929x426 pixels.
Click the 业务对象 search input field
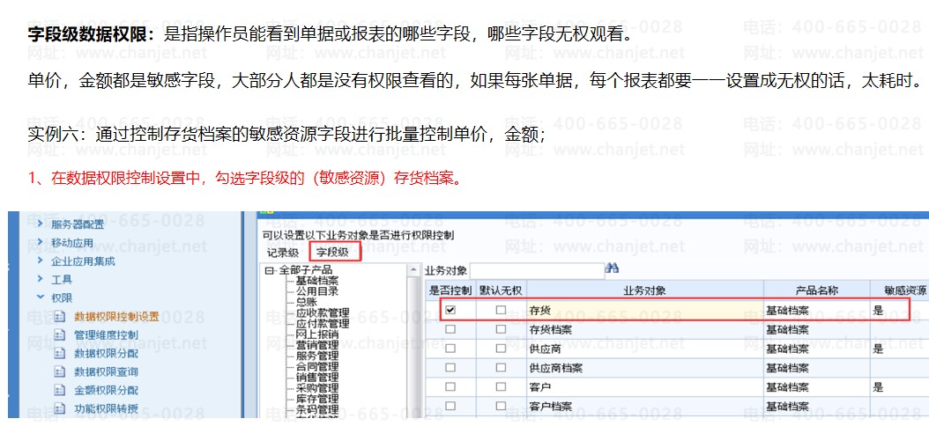click(536, 269)
